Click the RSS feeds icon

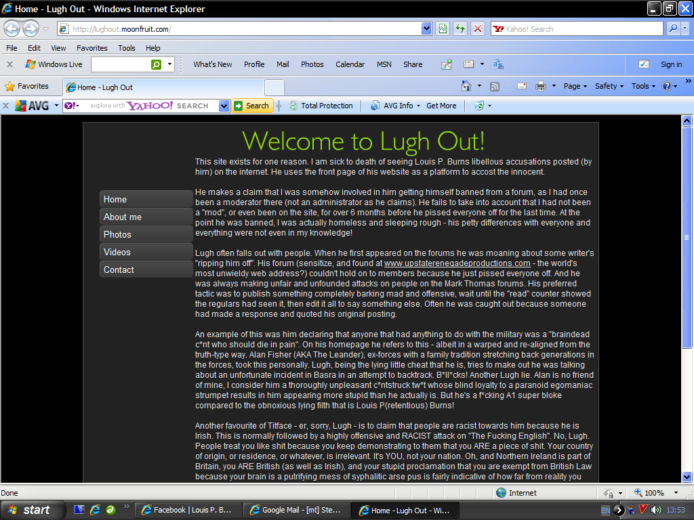(x=495, y=86)
